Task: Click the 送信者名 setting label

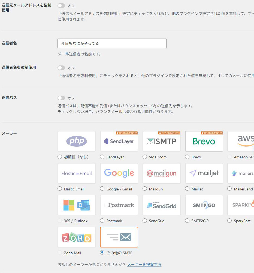Action: [x=9, y=43]
